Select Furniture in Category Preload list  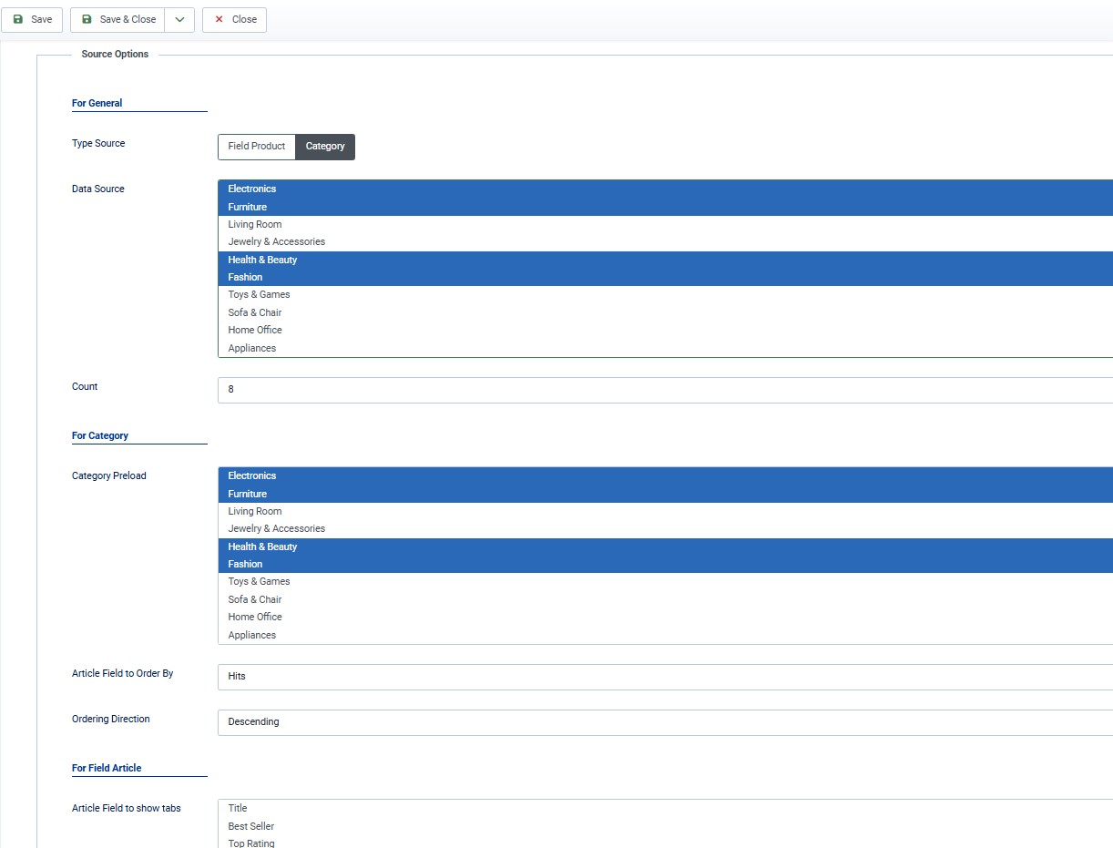[x=248, y=494]
